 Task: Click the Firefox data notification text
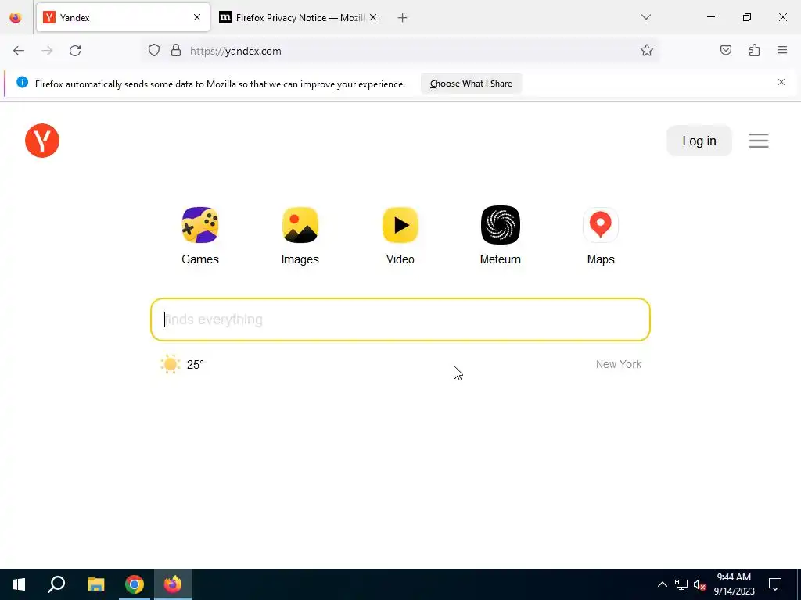(220, 84)
